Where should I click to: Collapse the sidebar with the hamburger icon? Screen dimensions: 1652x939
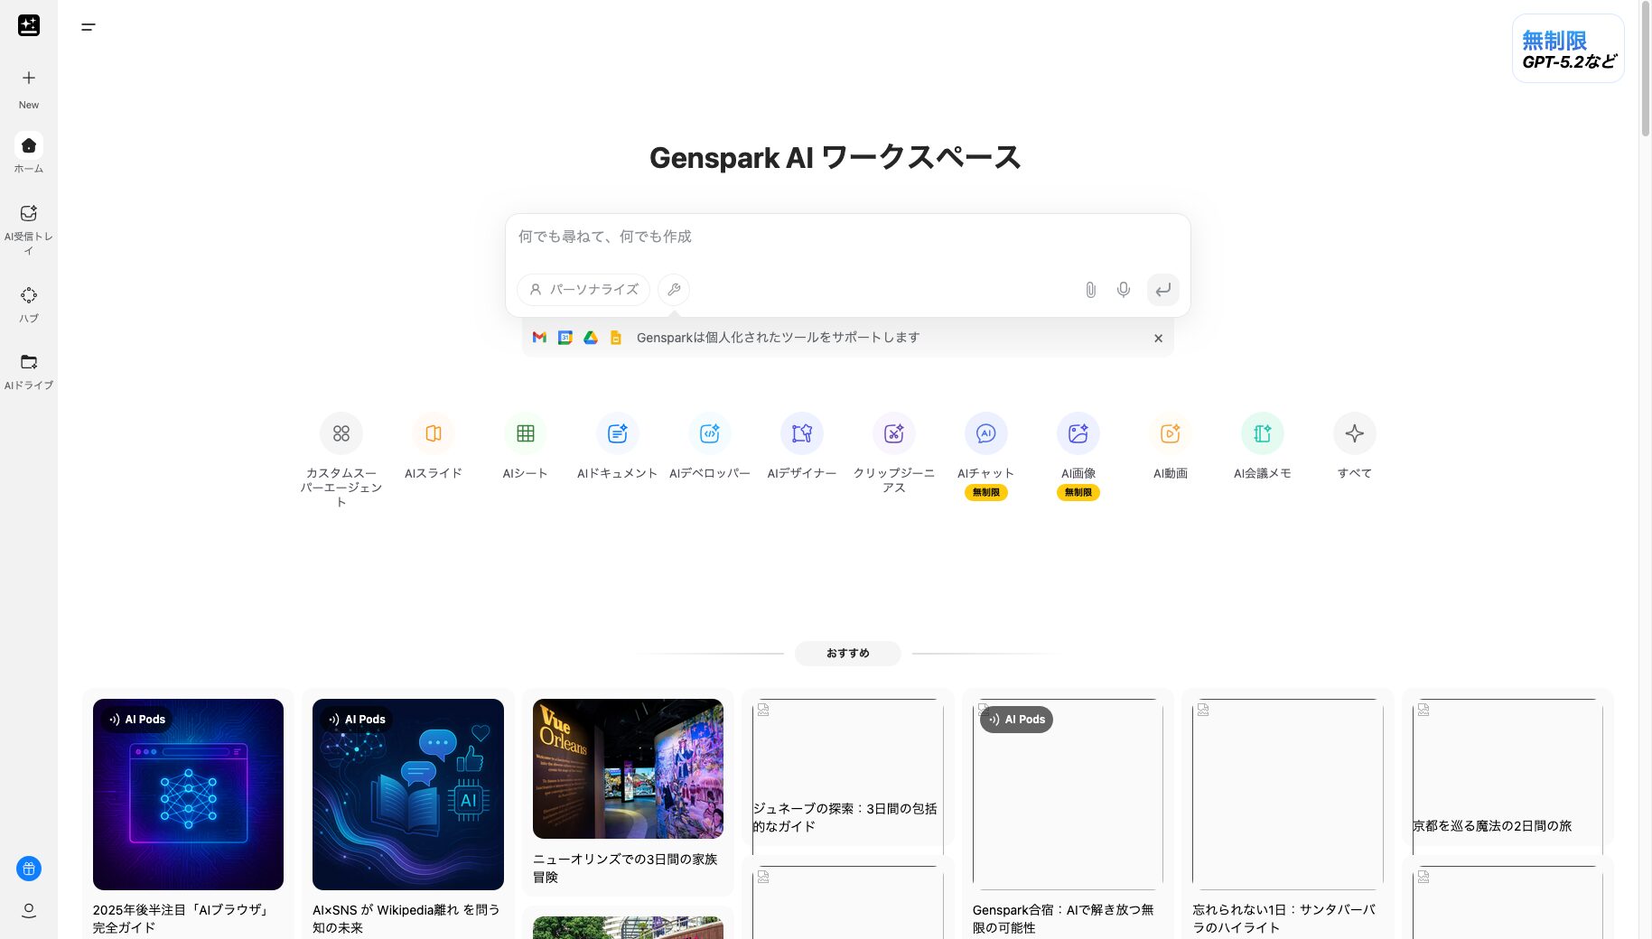click(x=89, y=26)
